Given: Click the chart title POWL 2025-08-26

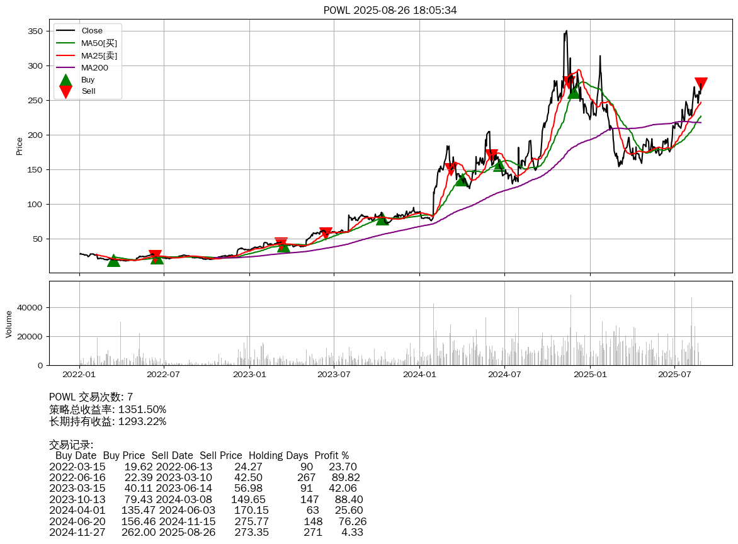Looking at the screenshot, I should (x=390, y=10).
